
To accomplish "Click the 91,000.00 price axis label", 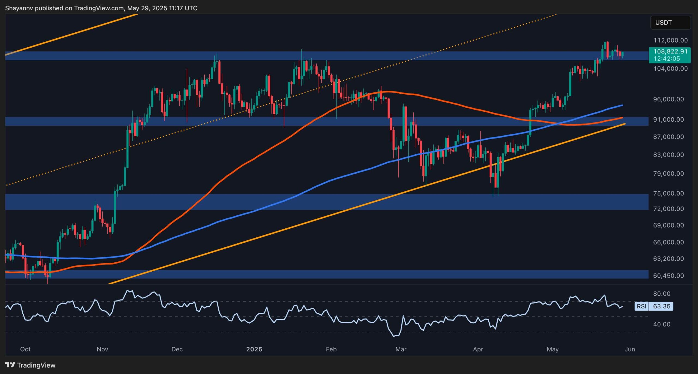I will (668, 119).
